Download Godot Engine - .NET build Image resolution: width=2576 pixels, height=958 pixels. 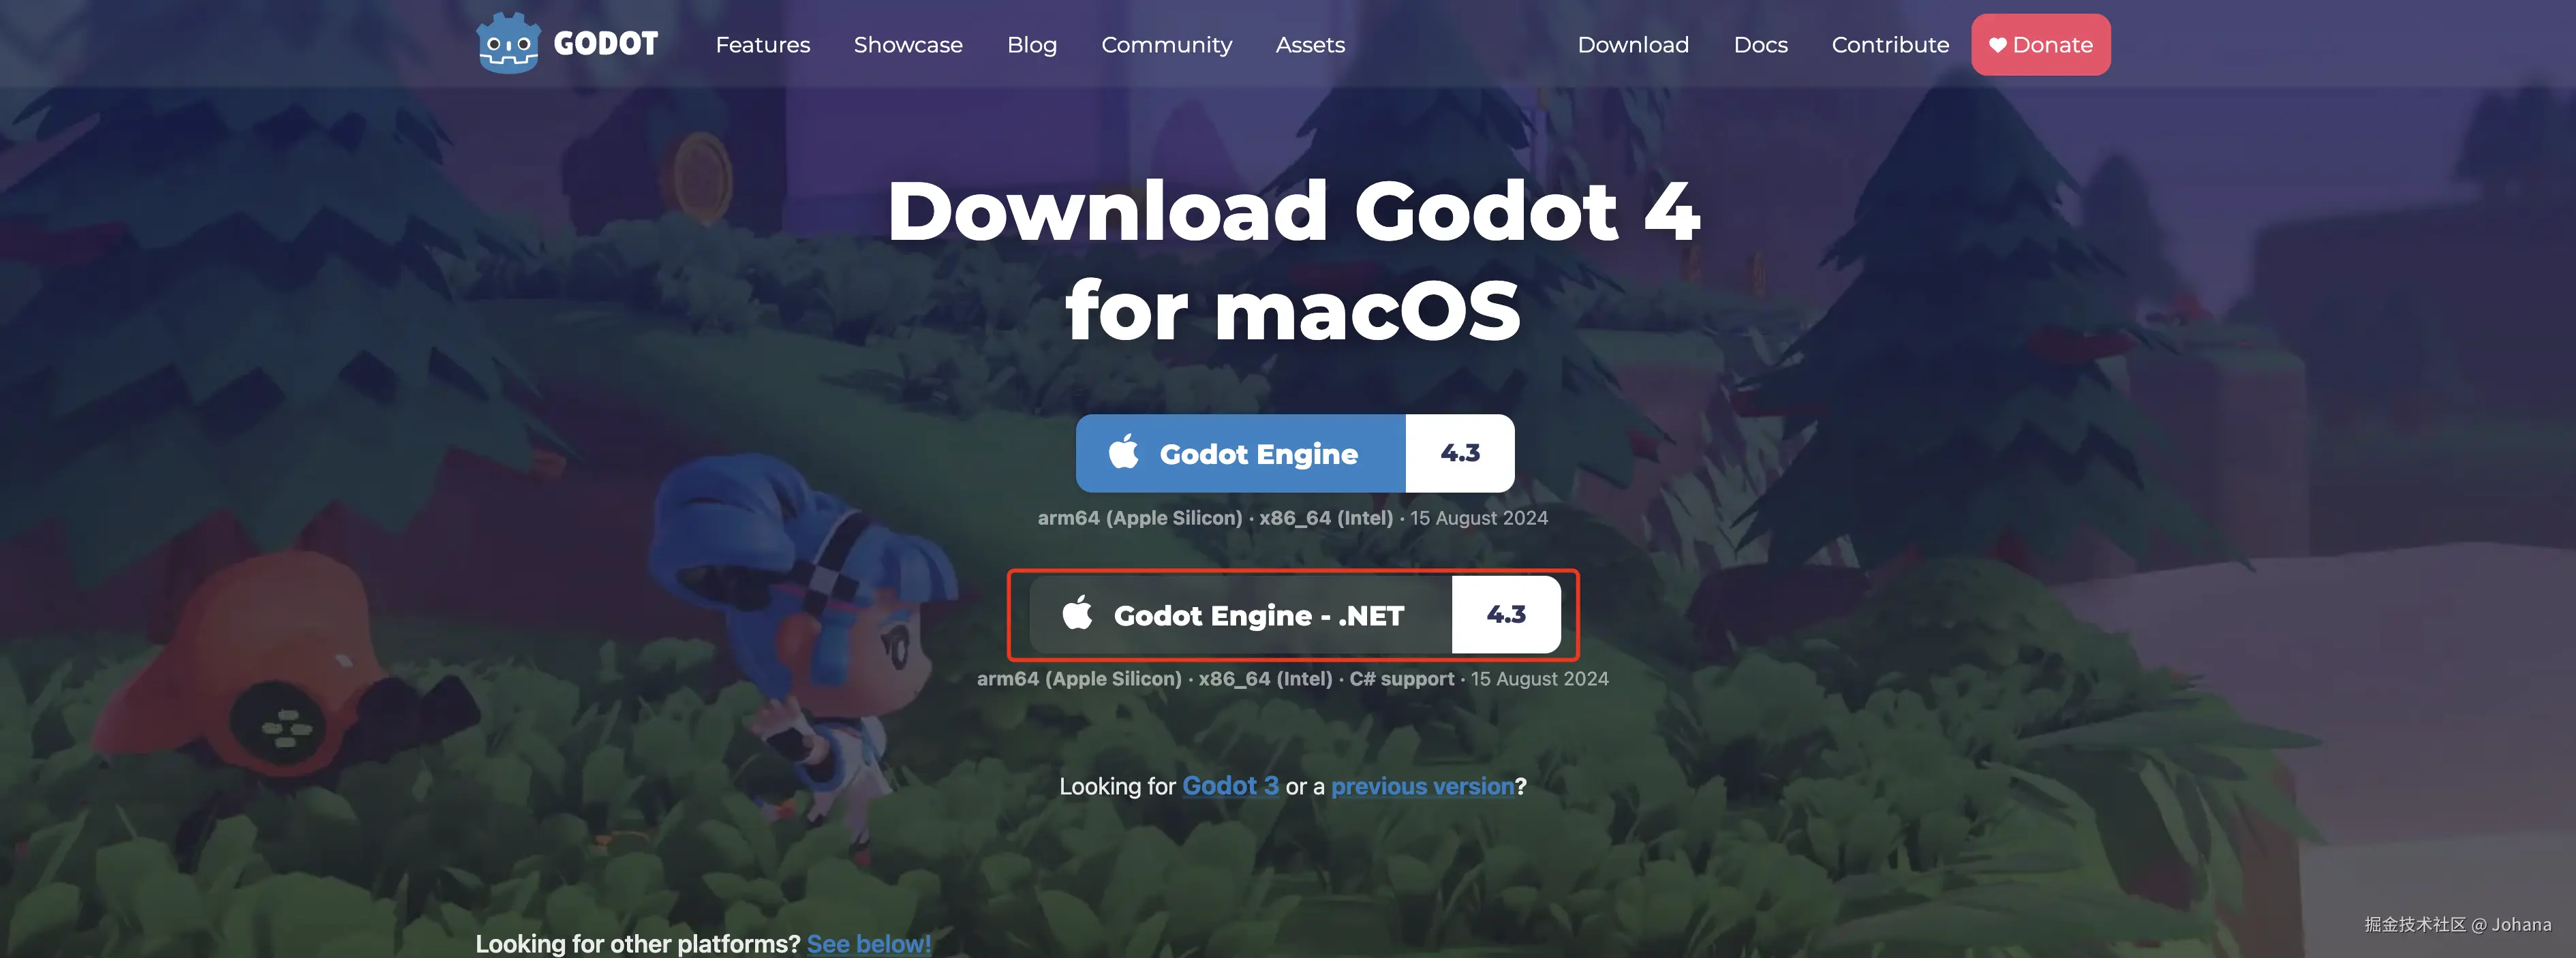1241,614
